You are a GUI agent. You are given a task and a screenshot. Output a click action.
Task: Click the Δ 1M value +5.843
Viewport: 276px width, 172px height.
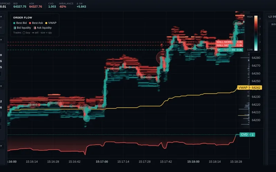81,7
